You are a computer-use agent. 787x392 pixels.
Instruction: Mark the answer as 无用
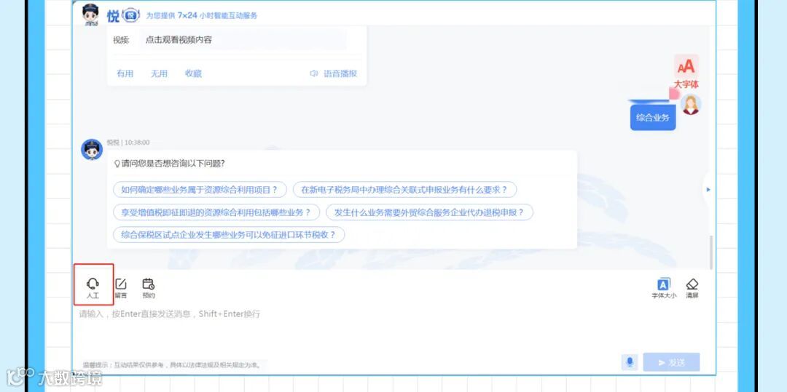(159, 73)
